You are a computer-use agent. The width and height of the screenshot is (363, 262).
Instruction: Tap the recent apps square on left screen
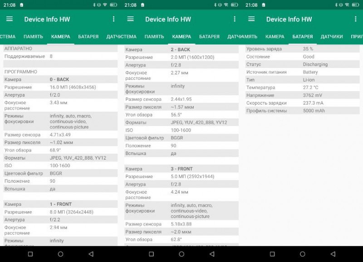point(30,254)
